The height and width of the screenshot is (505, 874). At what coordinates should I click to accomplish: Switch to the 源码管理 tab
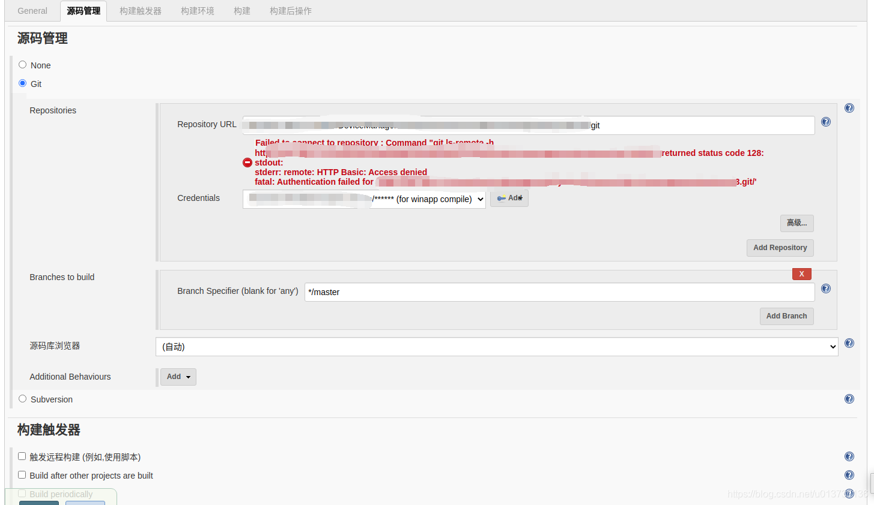(x=83, y=11)
